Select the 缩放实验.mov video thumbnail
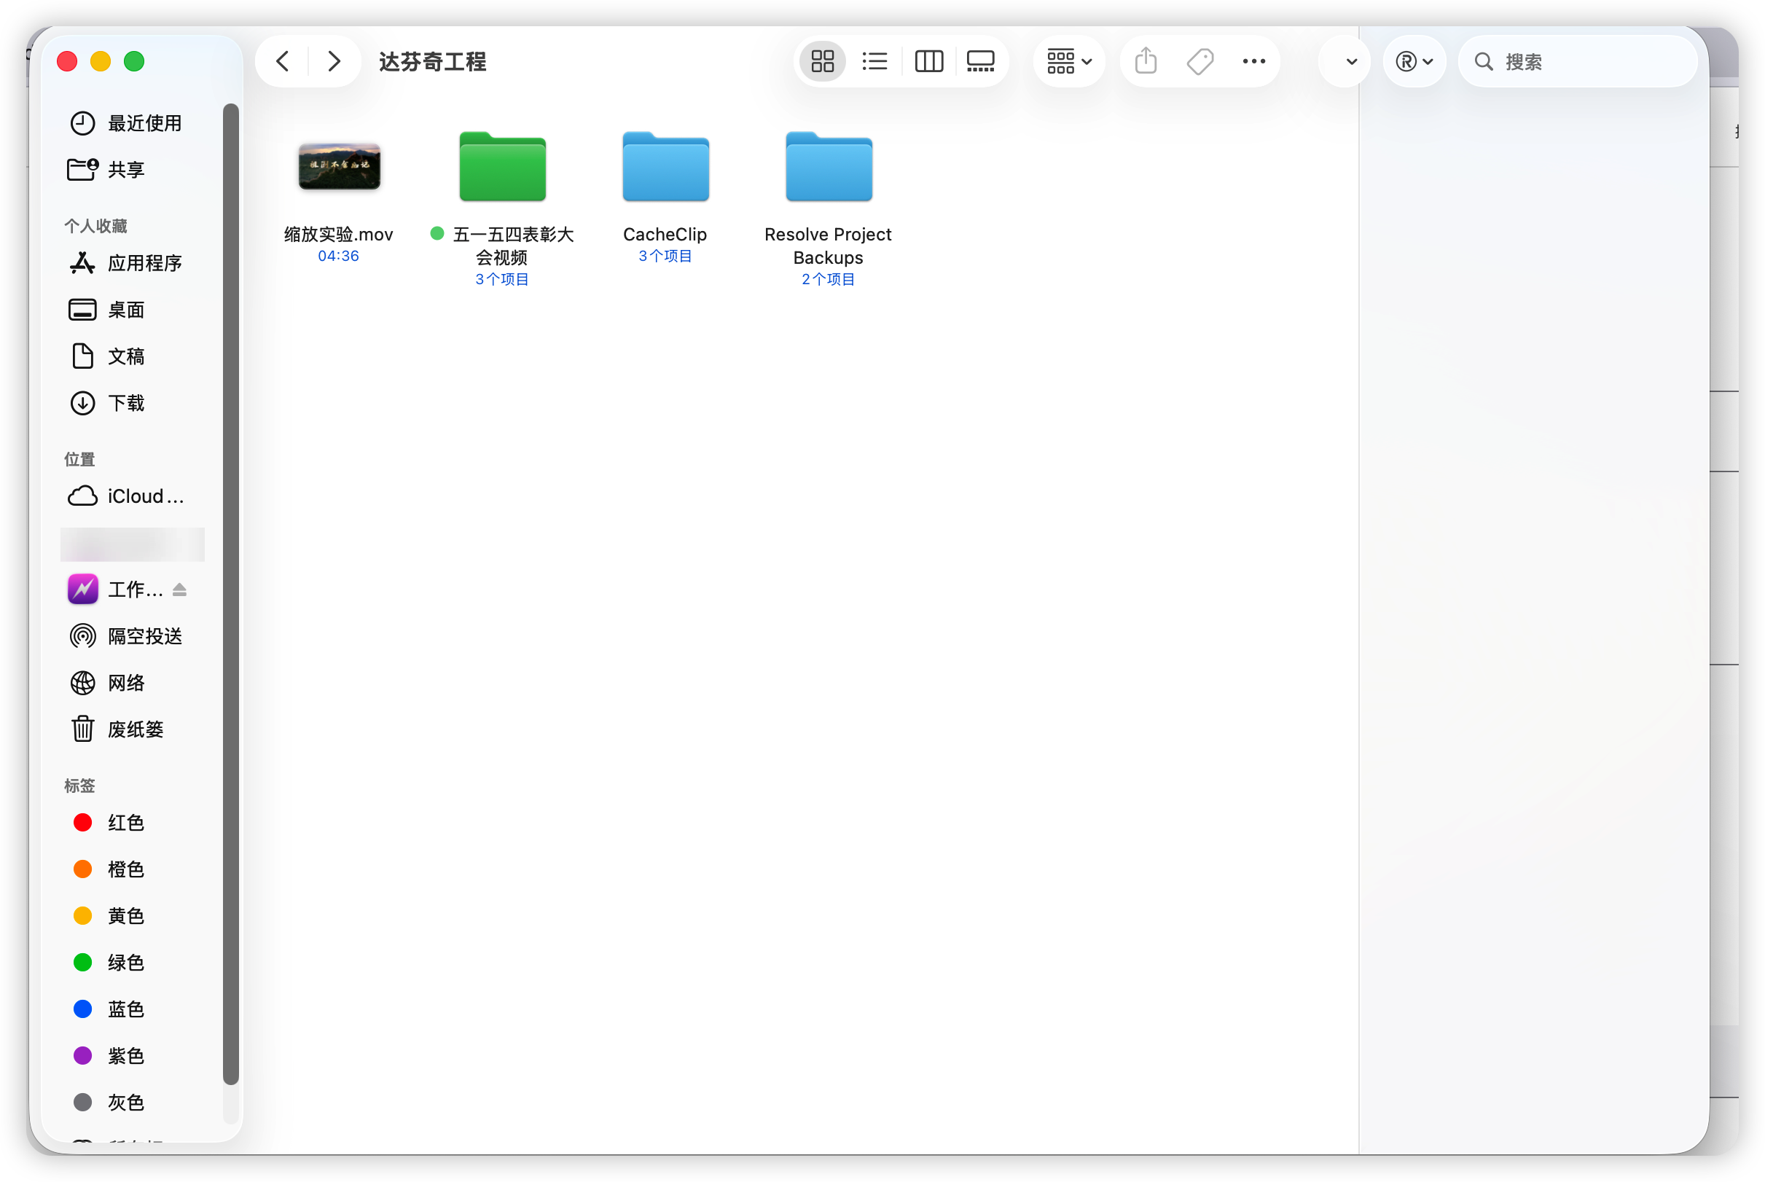 (339, 167)
